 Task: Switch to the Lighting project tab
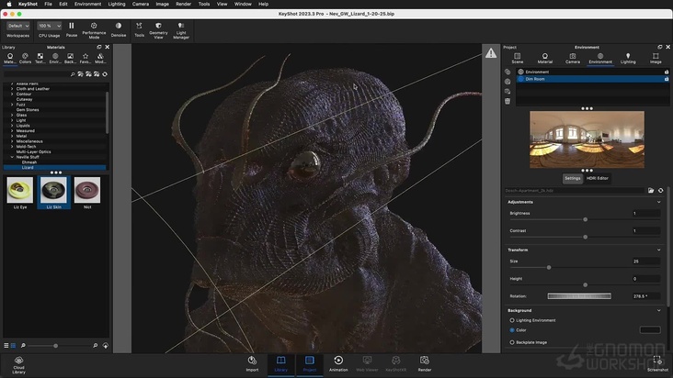coord(628,58)
